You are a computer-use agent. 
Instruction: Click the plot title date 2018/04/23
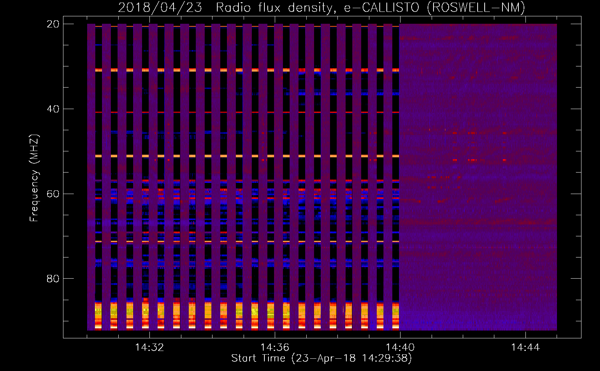pyautogui.click(x=160, y=7)
